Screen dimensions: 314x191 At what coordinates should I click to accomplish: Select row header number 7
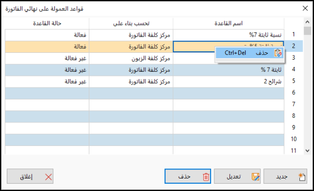(294, 104)
